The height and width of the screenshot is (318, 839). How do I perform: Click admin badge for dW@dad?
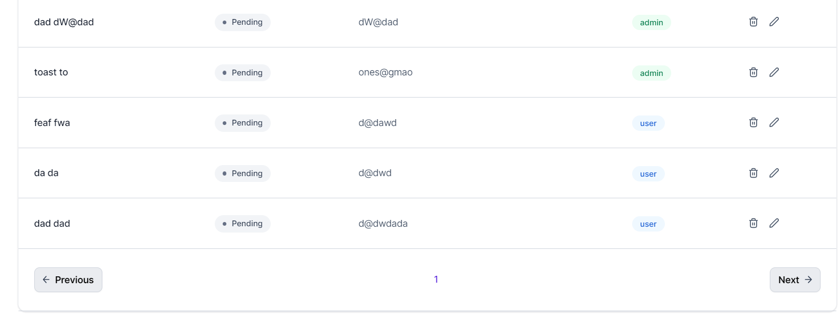(x=652, y=23)
